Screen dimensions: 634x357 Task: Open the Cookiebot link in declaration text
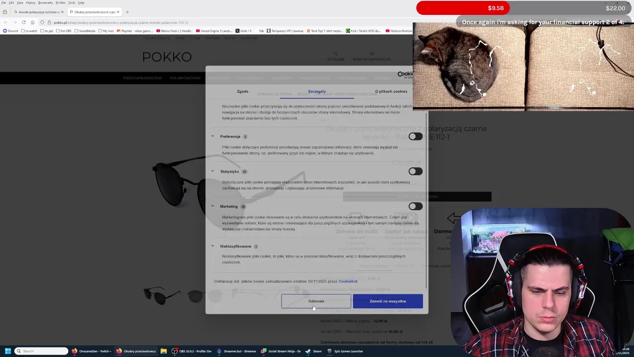pos(348,281)
